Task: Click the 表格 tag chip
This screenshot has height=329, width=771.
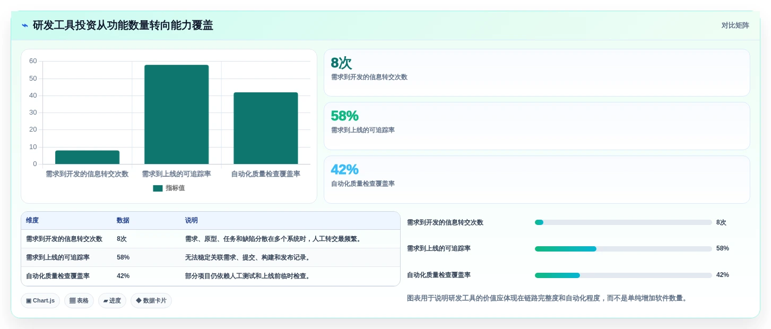Action: click(79, 300)
